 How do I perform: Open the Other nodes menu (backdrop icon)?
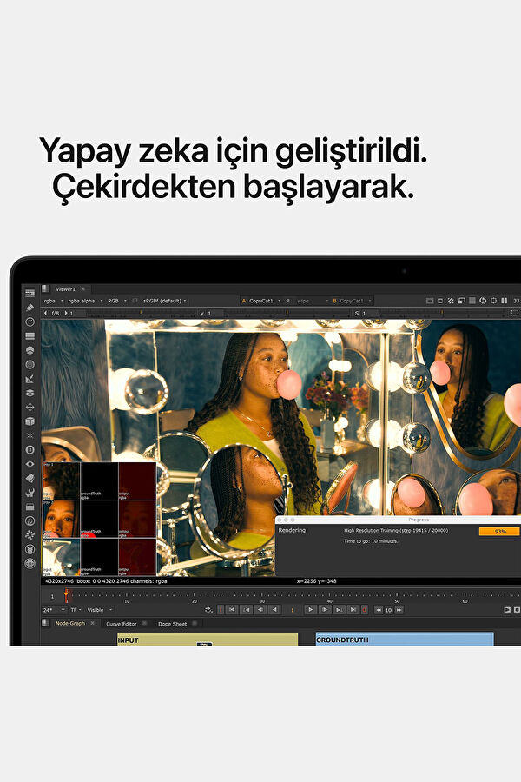tap(30, 507)
